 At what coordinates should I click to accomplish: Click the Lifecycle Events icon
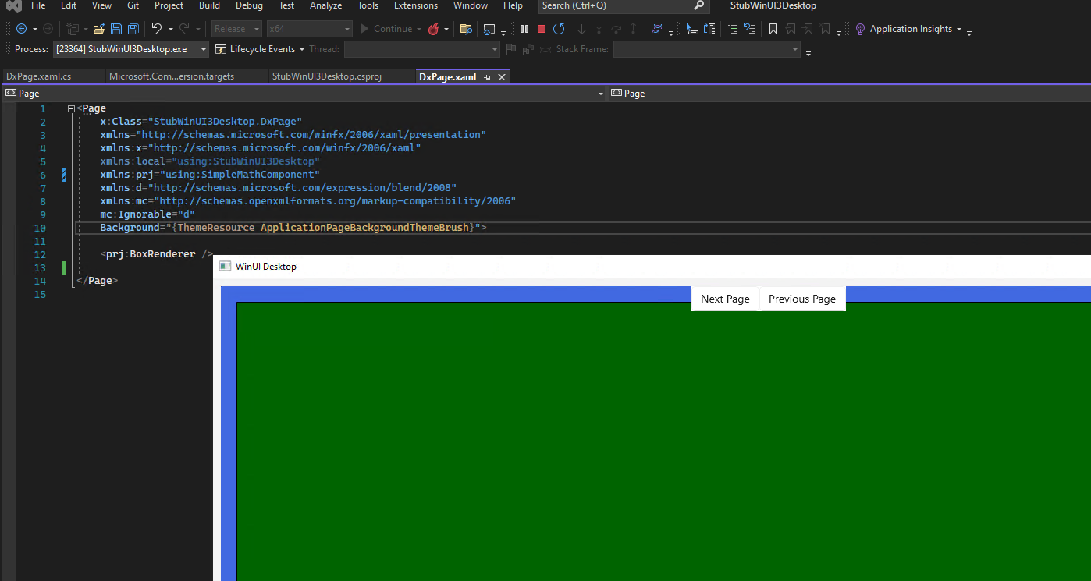[221, 49]
